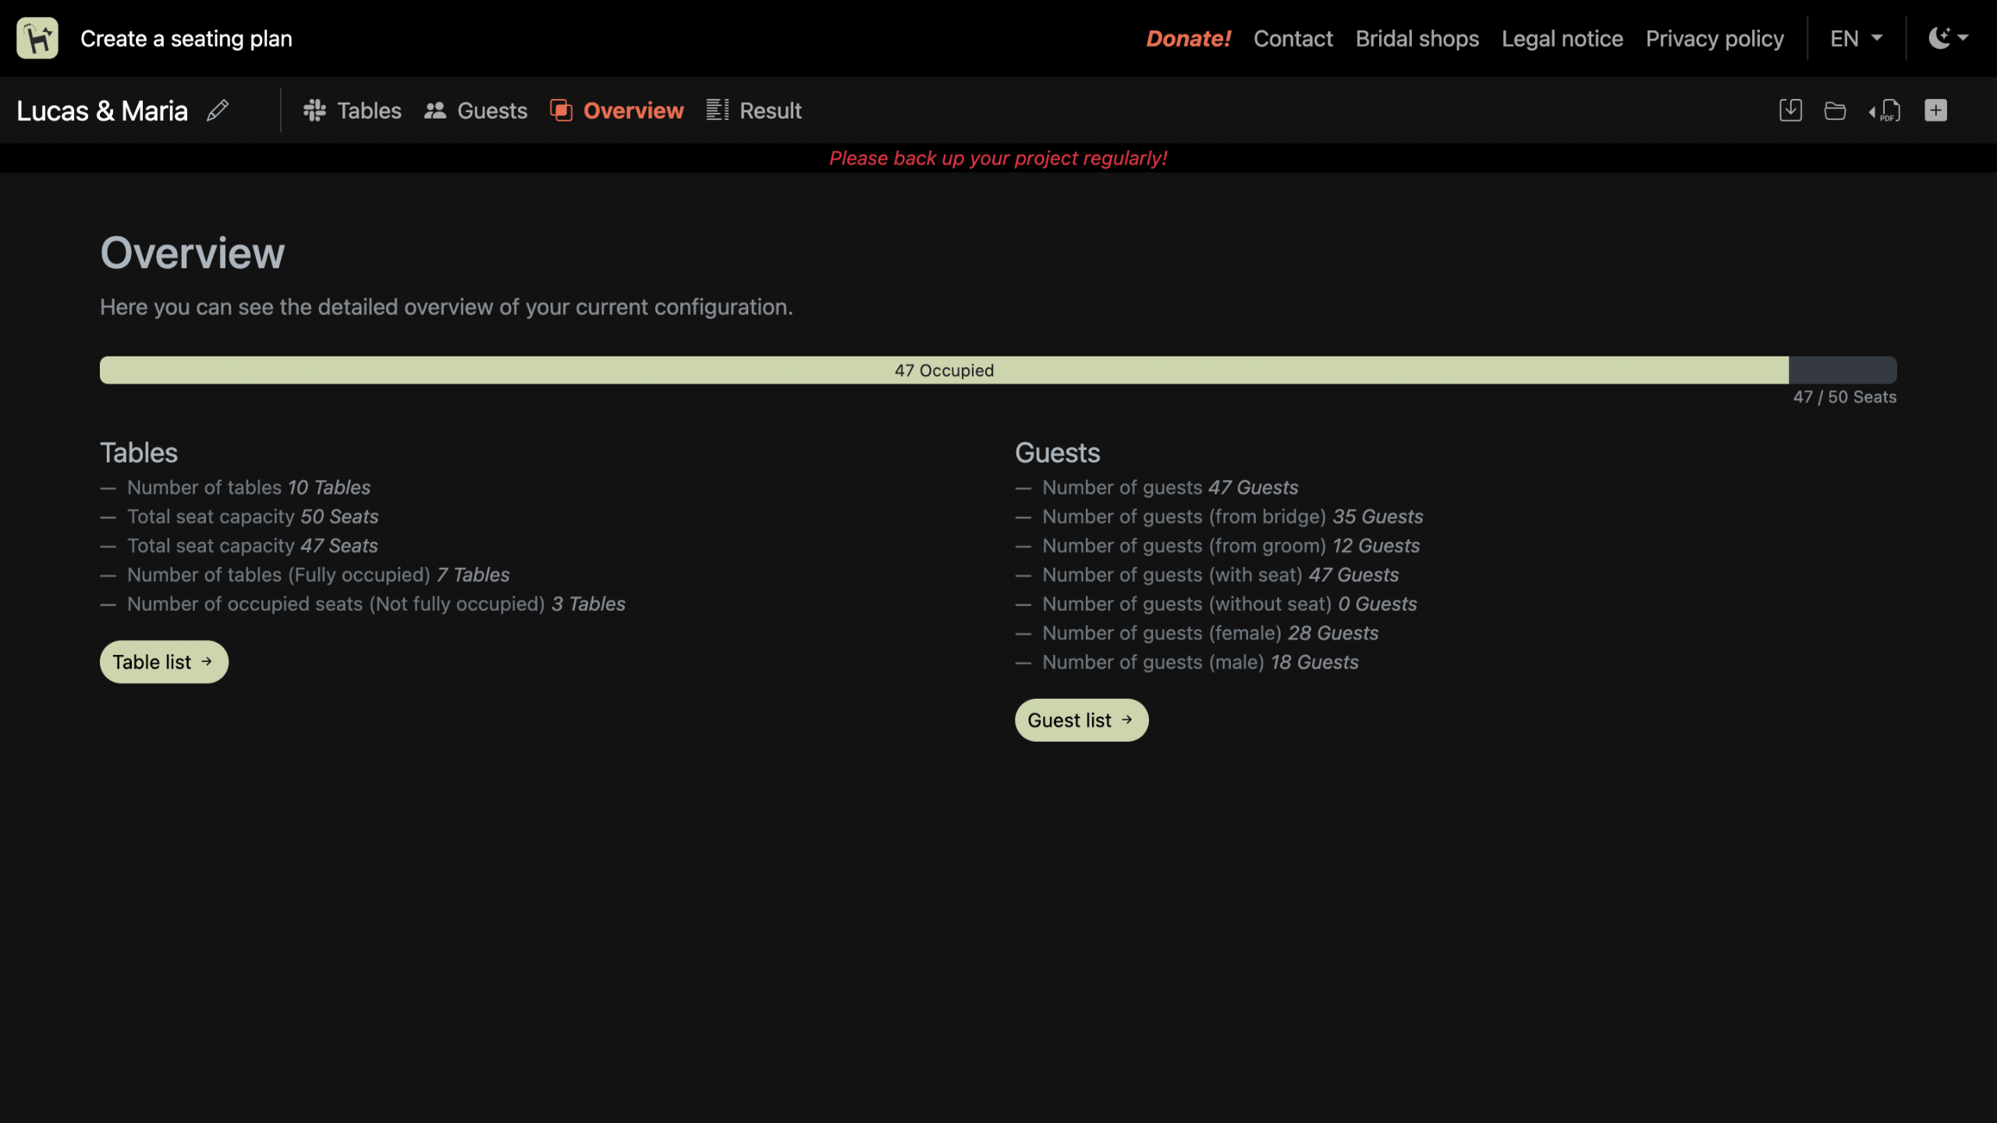The width and height of the screenshot is (1997, 1123).
Task: Select the Overview tab
Action: [x=616, y=110]
